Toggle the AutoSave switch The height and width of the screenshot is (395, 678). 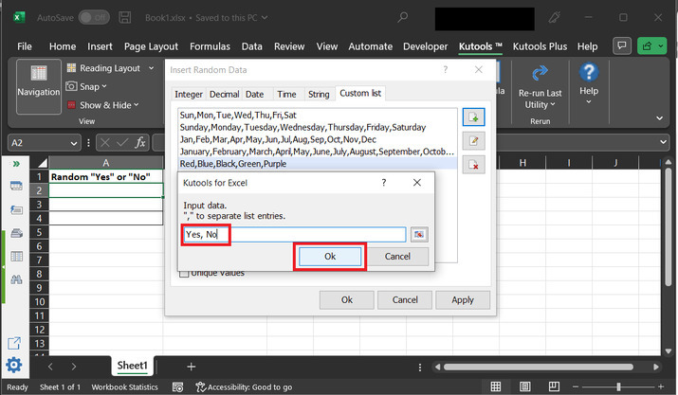point(93,17)
